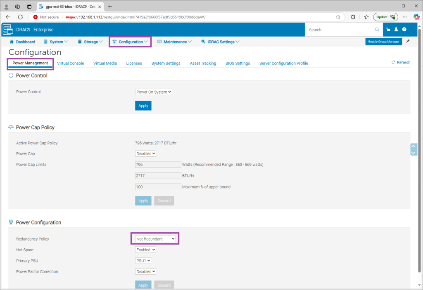Click the unlocked padlock icon in header
This screenshot has height=290, width=423.
click(x=388, y=30)
